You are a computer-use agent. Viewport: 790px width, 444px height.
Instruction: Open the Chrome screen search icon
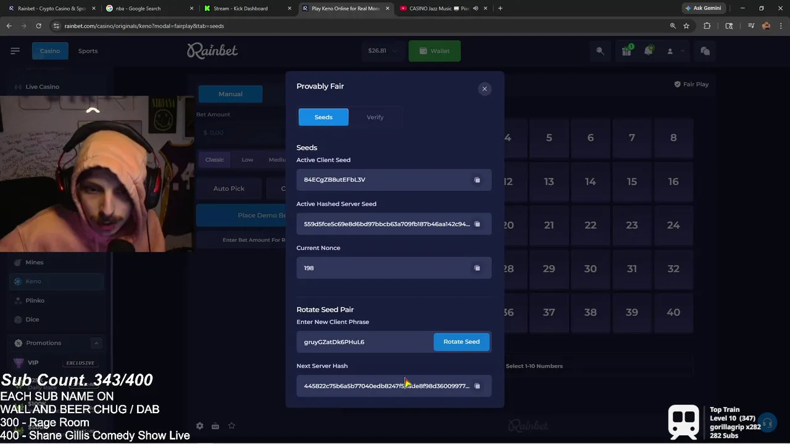click(x=729, y=26)
